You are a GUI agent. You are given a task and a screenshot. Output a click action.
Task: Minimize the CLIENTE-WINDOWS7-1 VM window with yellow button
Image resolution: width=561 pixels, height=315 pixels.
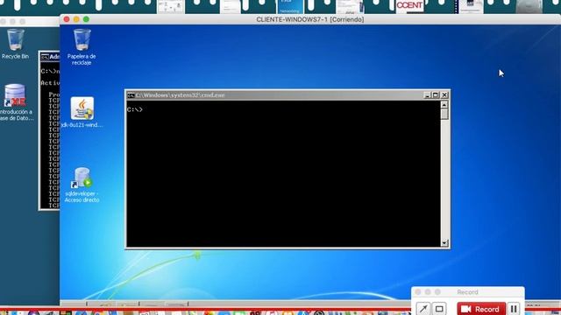click(x=76, y=19)
